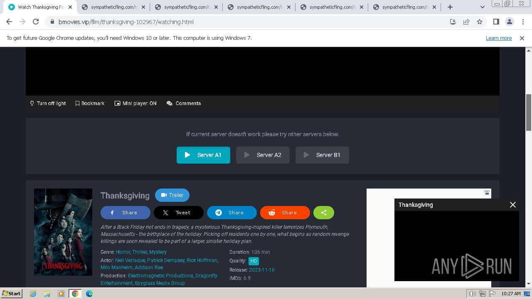Image resolution: width=532 pixels, height=299 pixels.
Task: Dismiss the Chrome update notice
Action: click(x=522, y=38)
